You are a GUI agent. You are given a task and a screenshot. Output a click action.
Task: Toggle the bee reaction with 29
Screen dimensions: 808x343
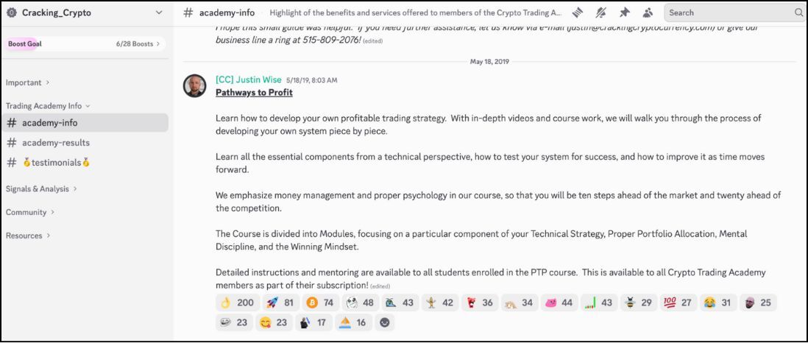(x=639, y=303)
